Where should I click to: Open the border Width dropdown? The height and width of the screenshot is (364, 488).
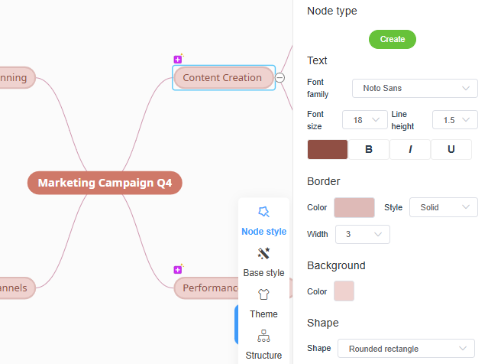coord(364,234)
